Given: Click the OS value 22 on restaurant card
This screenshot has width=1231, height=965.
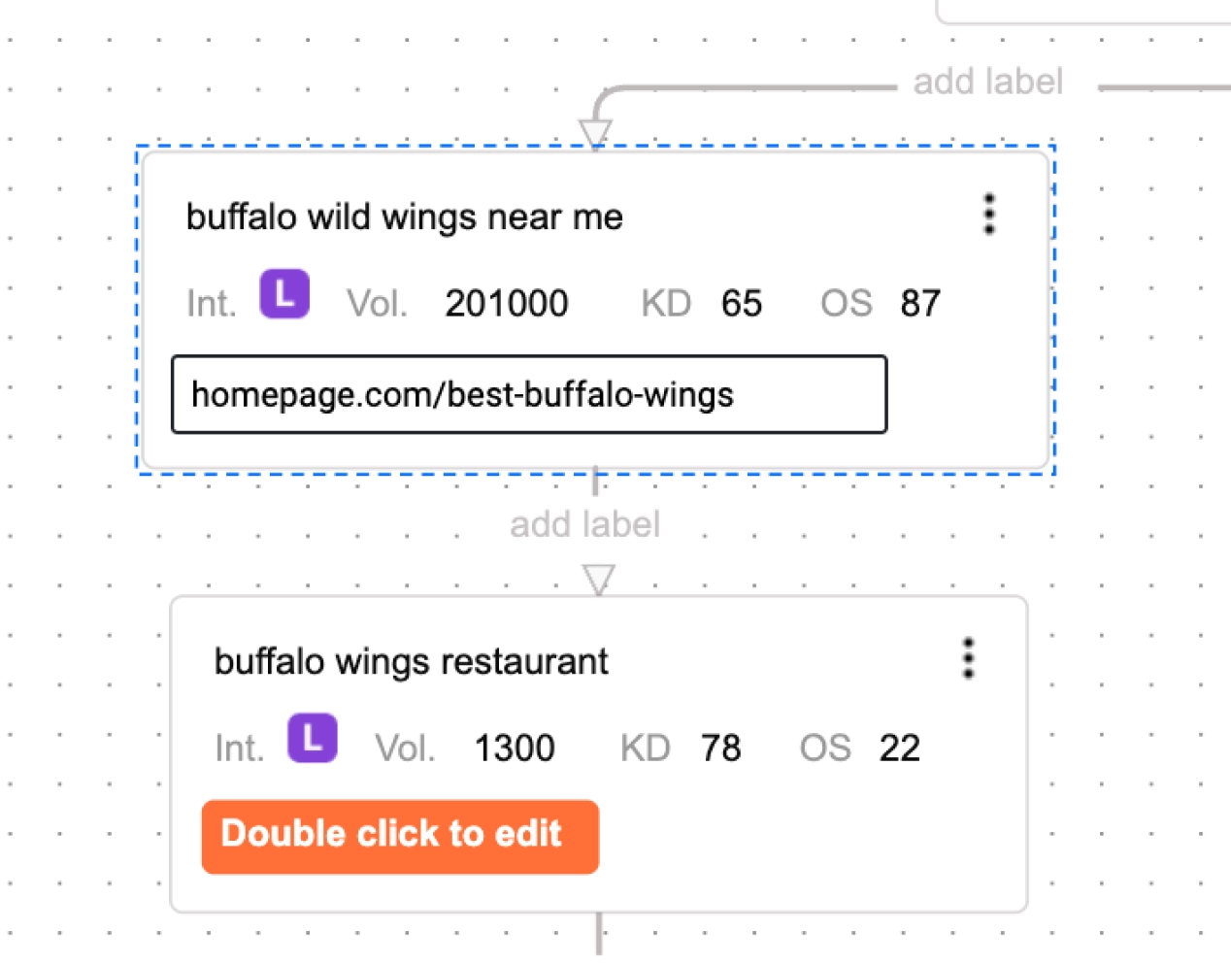Looking at the screenshot, I should tap(900, 749).
